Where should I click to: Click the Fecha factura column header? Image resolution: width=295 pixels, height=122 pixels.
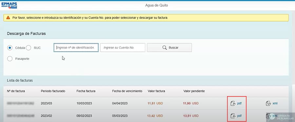tap(86, 91)
